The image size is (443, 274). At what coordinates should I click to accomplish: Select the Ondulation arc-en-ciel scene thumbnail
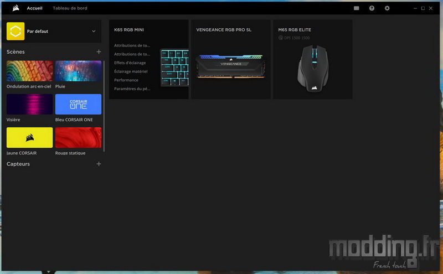[x=29, y=71]
